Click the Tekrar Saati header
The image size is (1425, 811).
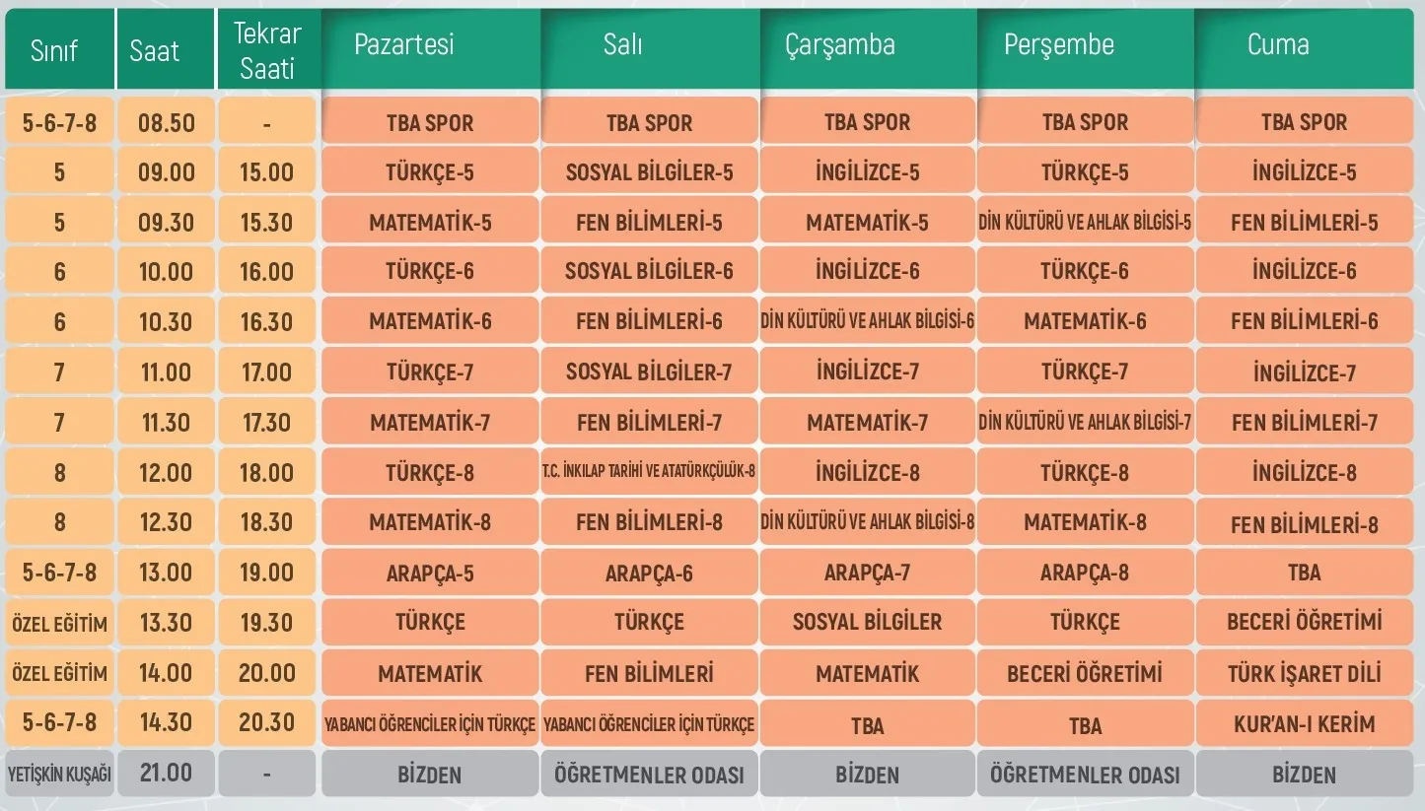(x=266, y=51)
